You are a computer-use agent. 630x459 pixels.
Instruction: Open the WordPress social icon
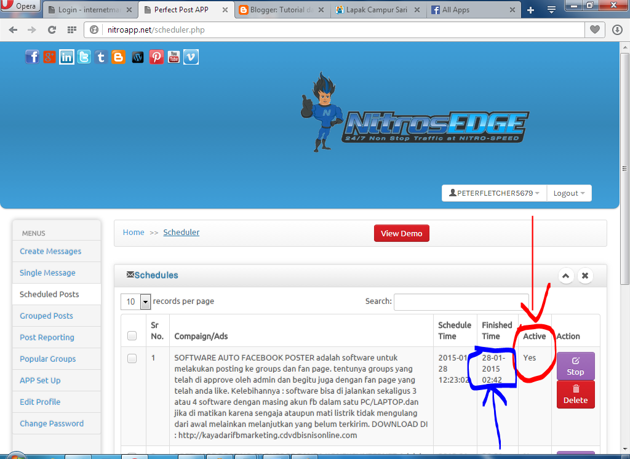click(x=138, y=57)
